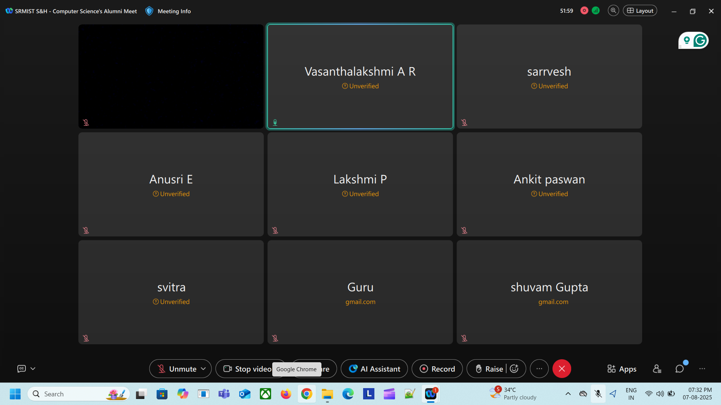Screen dimensions: 721x405
Task: Toggle Stop video
Action: (248, 369)
